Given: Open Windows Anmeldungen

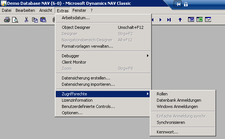Looking at the screenshot, I should tap(183, 106).
